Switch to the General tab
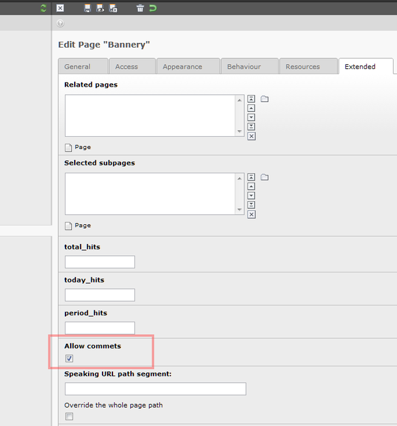This screenshot has width=397, height=426. click(83, 66)
